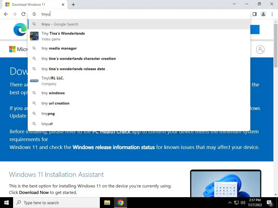The width and height of the screenshot is (278, 208).
Task: Select 'tiny tina's wonderlands character creation' suggestion
Action: coord(139,58)
